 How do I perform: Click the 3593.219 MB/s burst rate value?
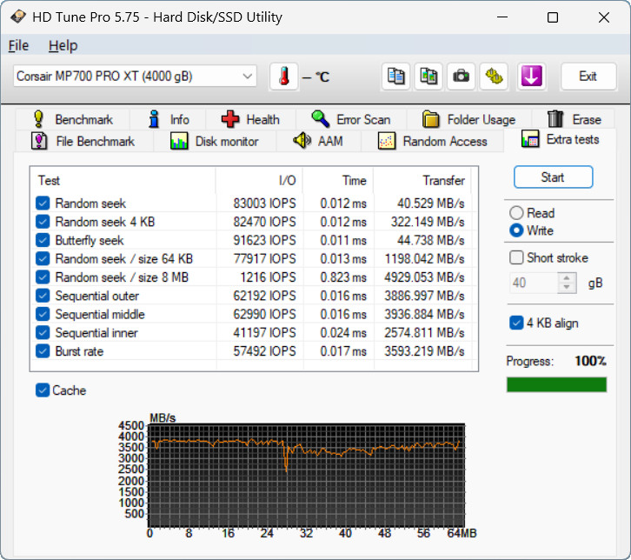424,351
